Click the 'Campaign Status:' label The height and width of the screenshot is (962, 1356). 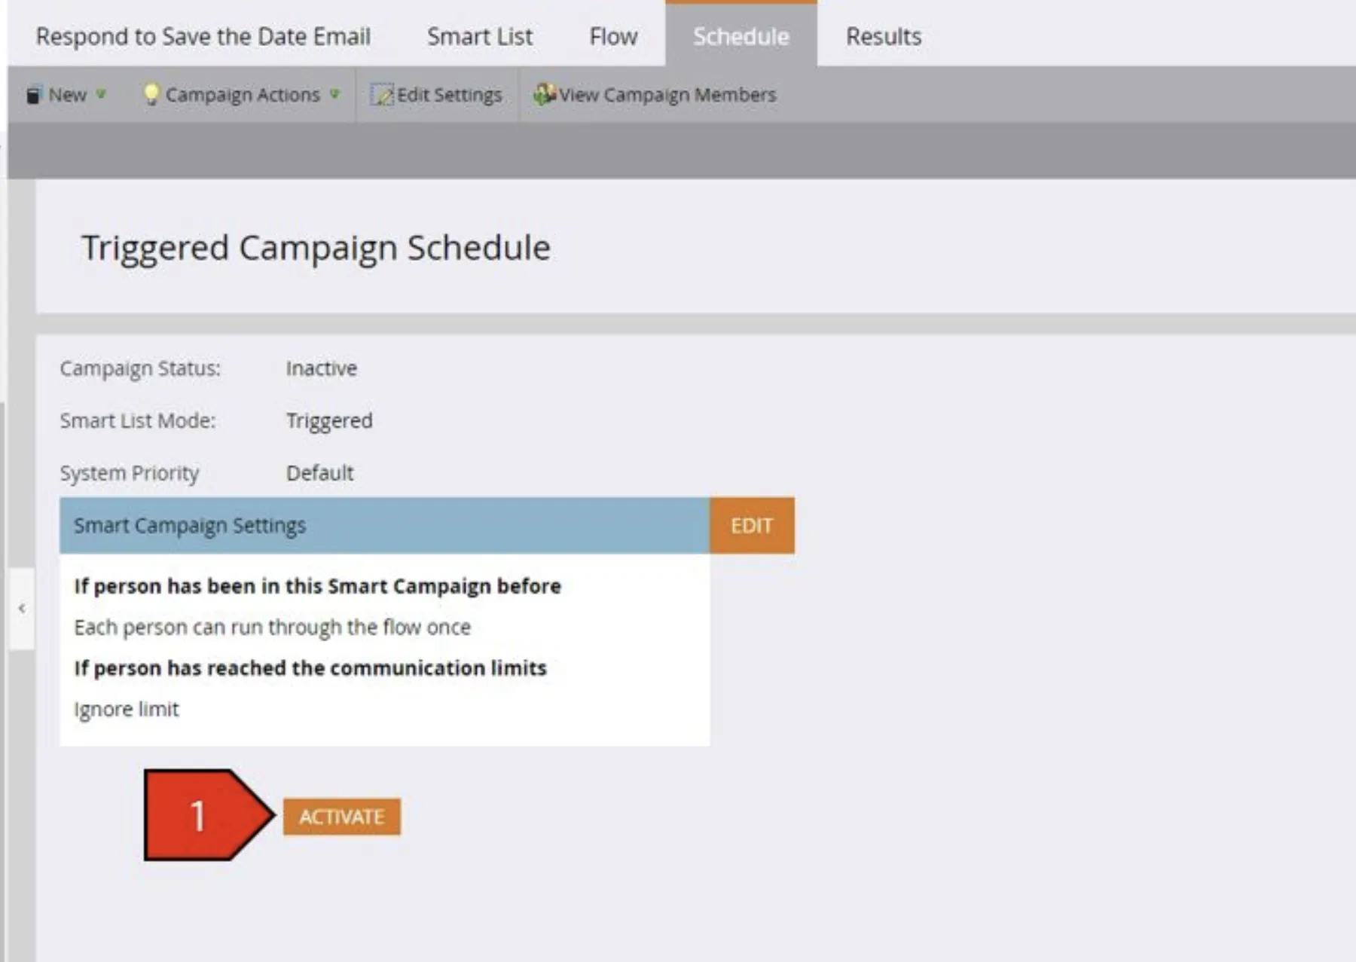[140, 368]
